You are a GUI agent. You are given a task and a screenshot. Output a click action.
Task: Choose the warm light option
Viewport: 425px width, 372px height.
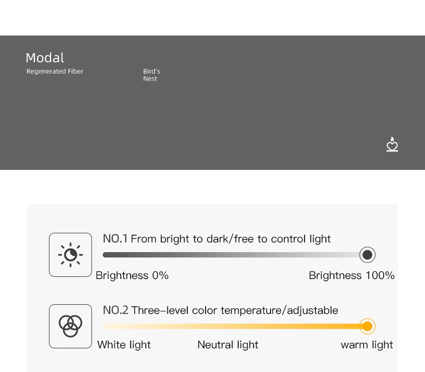pos(367,345)
